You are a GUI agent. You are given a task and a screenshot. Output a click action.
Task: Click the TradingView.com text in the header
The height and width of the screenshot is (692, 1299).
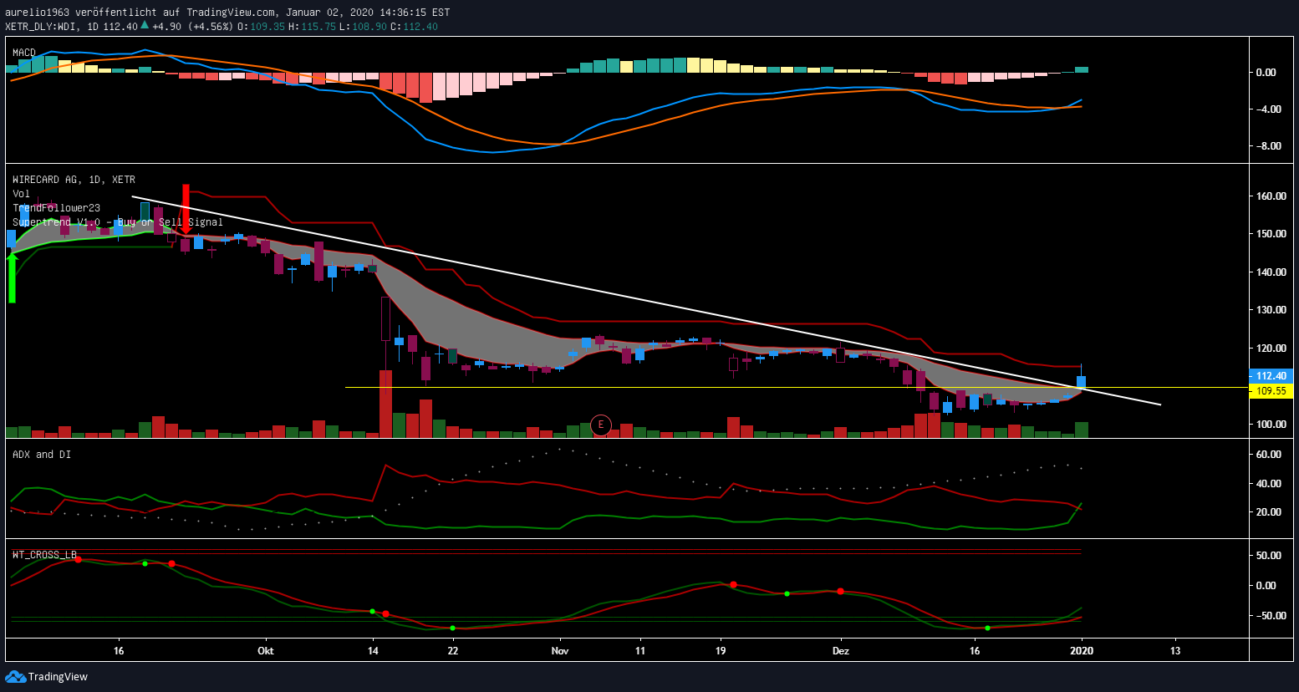(232, 13)
